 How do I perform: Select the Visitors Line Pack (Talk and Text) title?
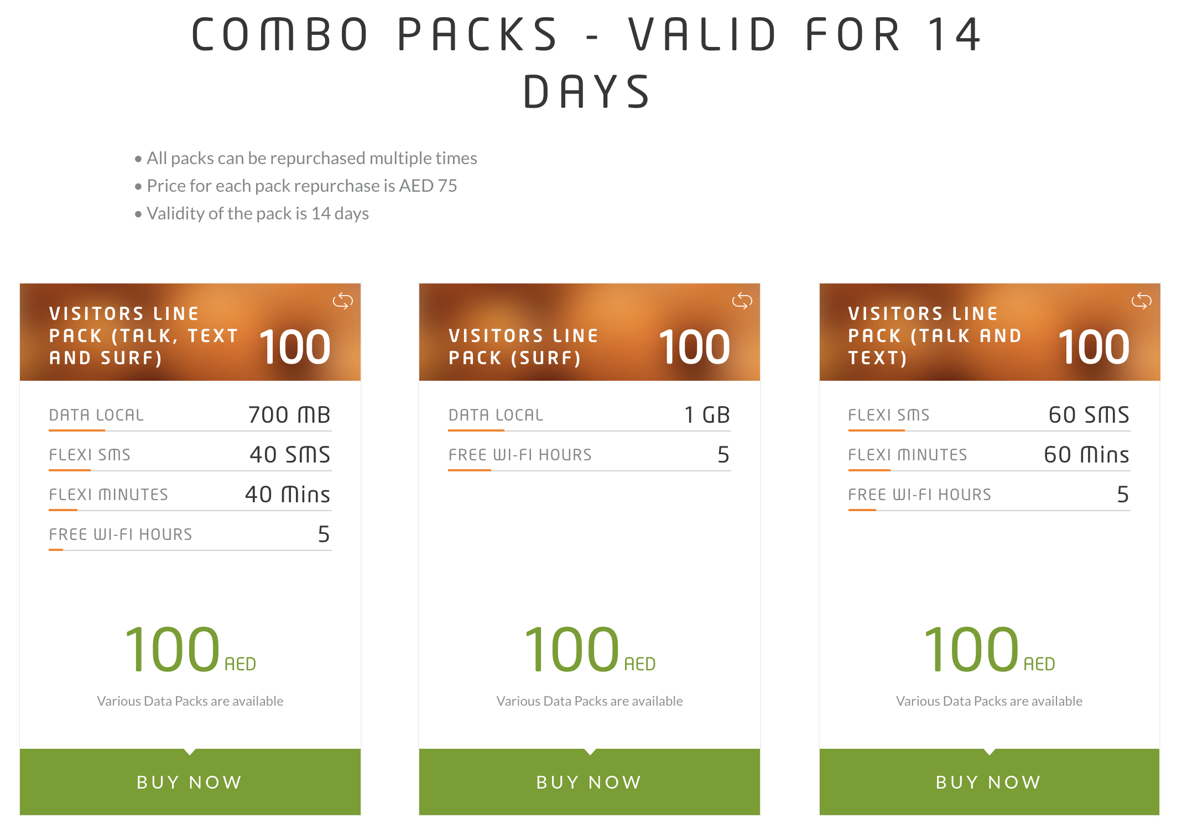934,336
